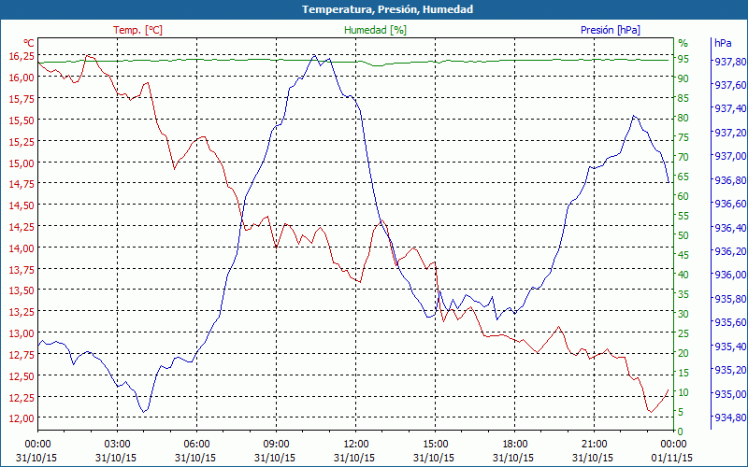The width and height of the screenshot is (748, 467).
Task: Click the 937,40 pressure axis value
Action: (730, 108)
